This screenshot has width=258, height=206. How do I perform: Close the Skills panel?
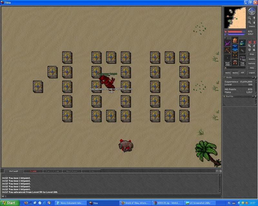(x=256, y=77)
